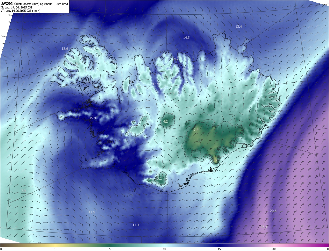Select the "VT: Lau. 14.06.2025 03Z (+0 h)" line

(20, 11)
